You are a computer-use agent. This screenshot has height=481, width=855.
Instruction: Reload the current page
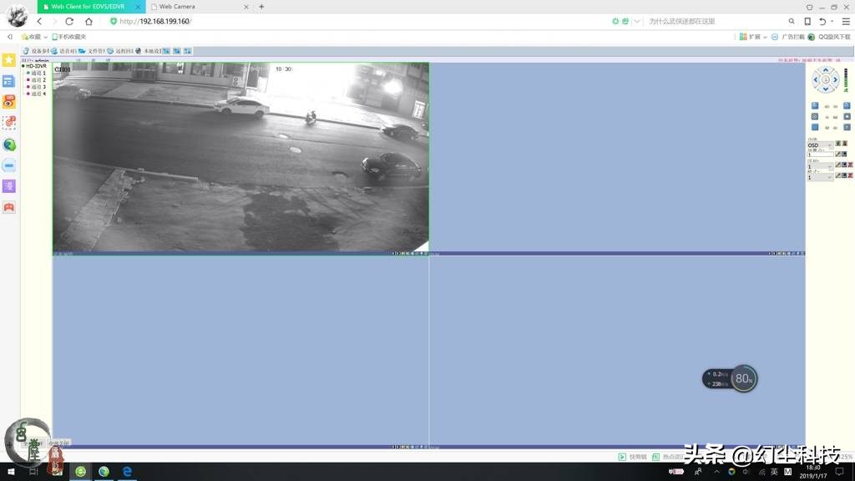(69, 21)
